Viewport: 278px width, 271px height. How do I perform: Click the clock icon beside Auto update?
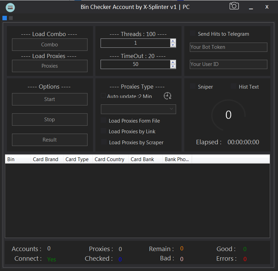coord(167,96)
